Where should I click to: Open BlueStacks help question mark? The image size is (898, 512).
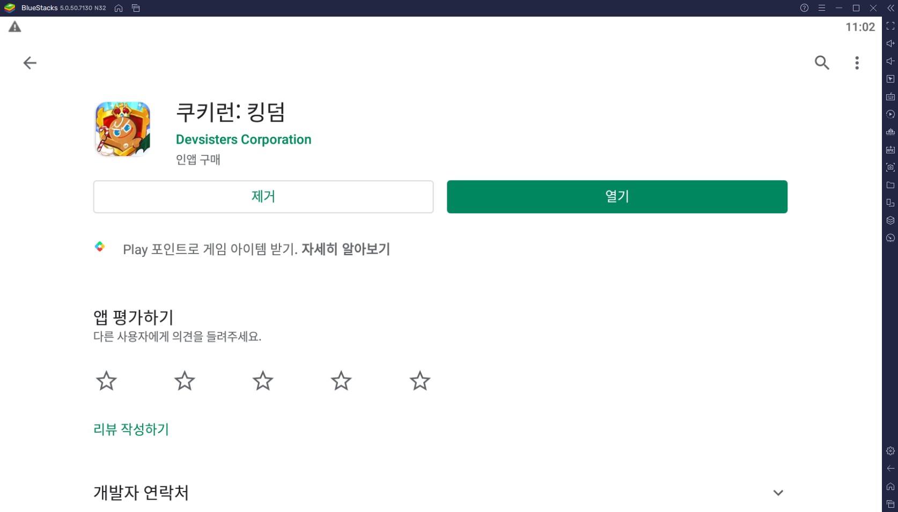804,8
